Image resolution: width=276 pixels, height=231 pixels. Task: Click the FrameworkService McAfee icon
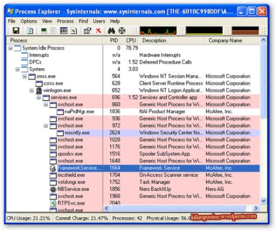53,168
